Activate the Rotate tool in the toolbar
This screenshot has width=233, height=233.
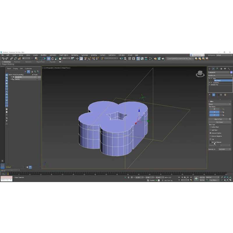click(52, 59)
